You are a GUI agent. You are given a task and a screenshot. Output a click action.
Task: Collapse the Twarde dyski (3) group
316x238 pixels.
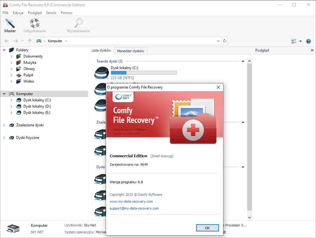(x=243, y=61)
